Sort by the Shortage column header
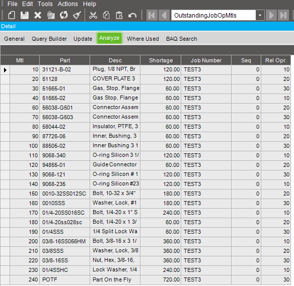 point(161,60)
